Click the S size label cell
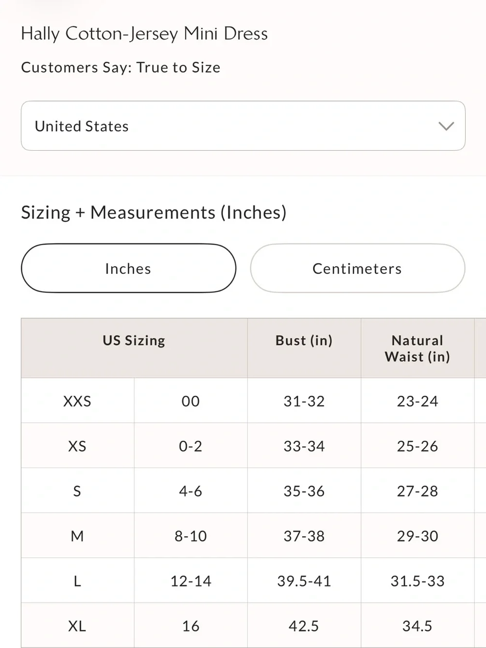Viewport: 486px width, 648px height. (x=77, y=490)
